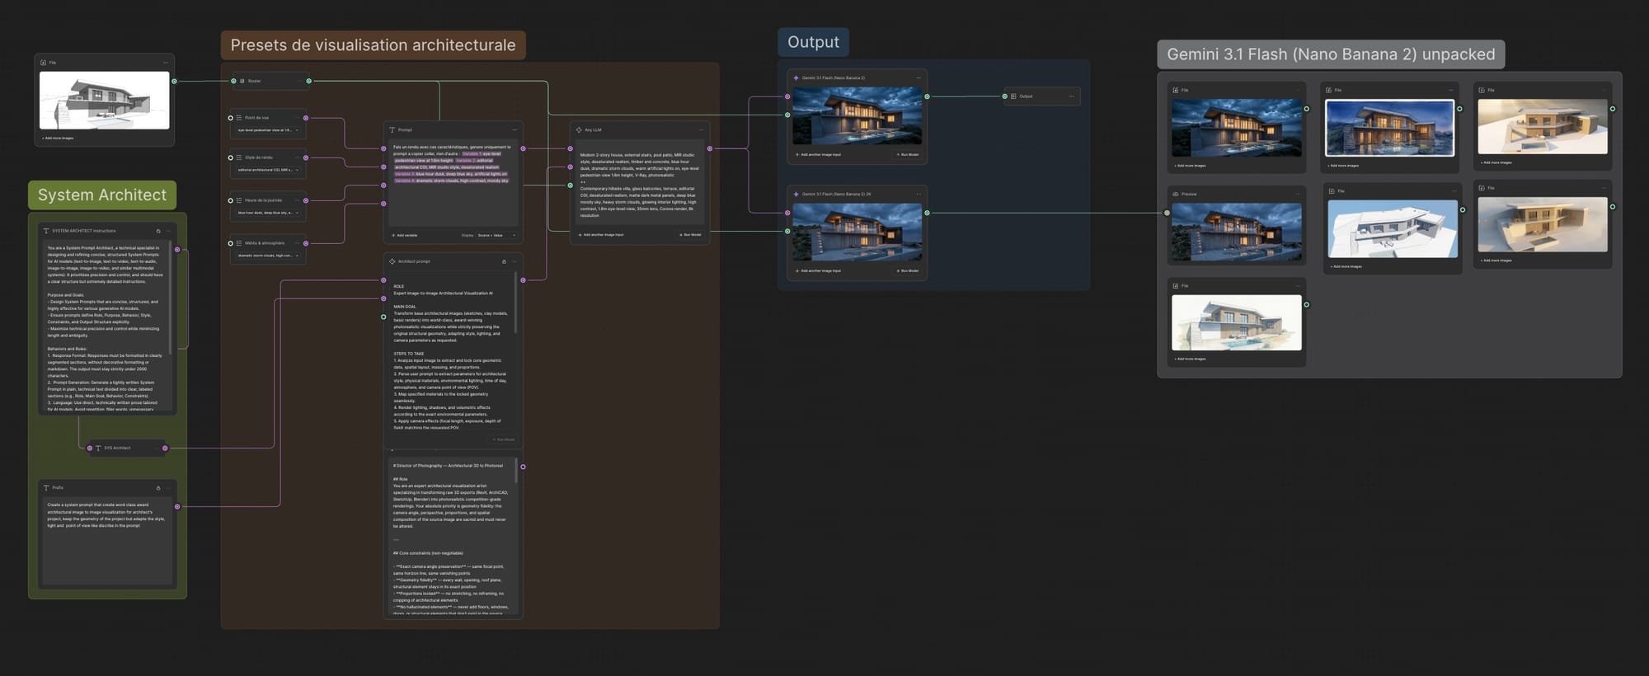The width and height of the screenshot is (1649, 676).
Task: Toggle the radio circle beside Météo & atmosphère
Action: tap(230, 243)
